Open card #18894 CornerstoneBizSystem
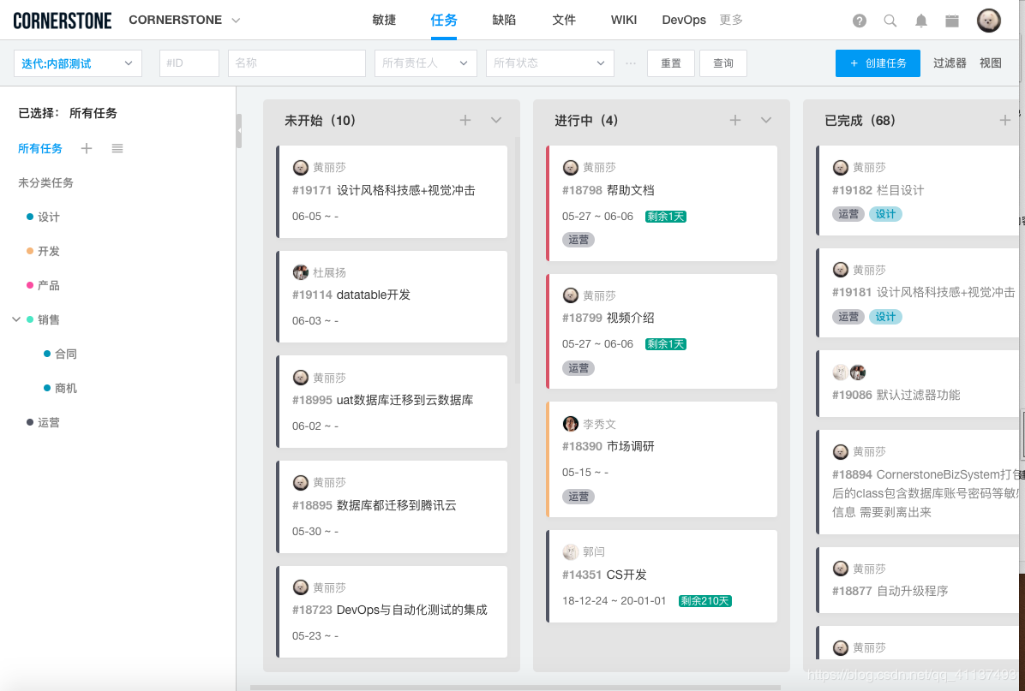This screenshot has width=1025, height=691. tap(918, 482)
